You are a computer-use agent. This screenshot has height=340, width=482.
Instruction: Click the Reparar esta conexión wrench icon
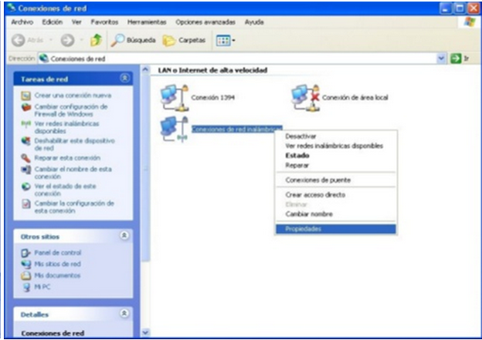(25, 158)
